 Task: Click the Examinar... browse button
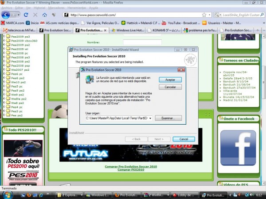pyautogui.click(x=168, y=118)
